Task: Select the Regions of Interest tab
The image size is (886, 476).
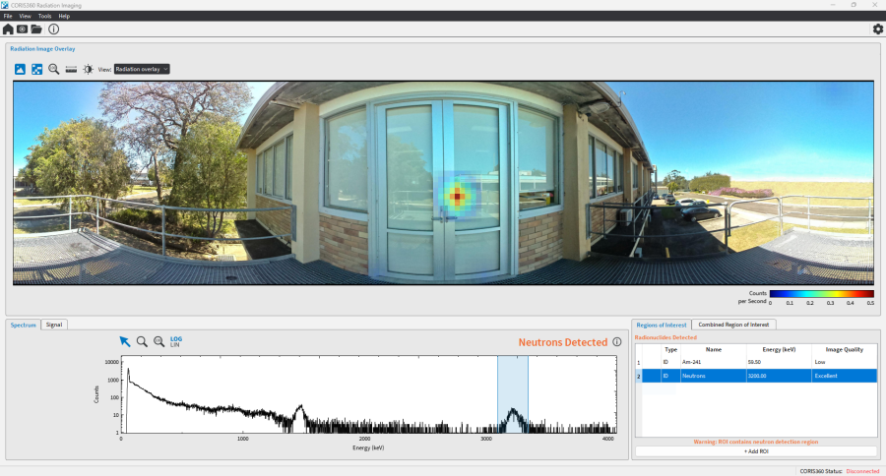Action: (x=662, y=325)
